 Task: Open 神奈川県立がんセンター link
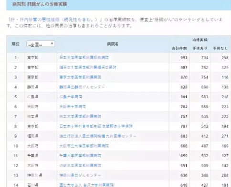pyautogui.click(x=80, y=175)
